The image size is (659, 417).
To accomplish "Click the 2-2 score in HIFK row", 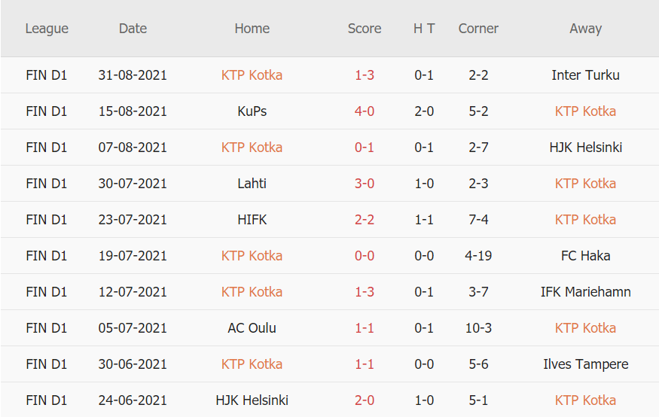I will point(365,220).
